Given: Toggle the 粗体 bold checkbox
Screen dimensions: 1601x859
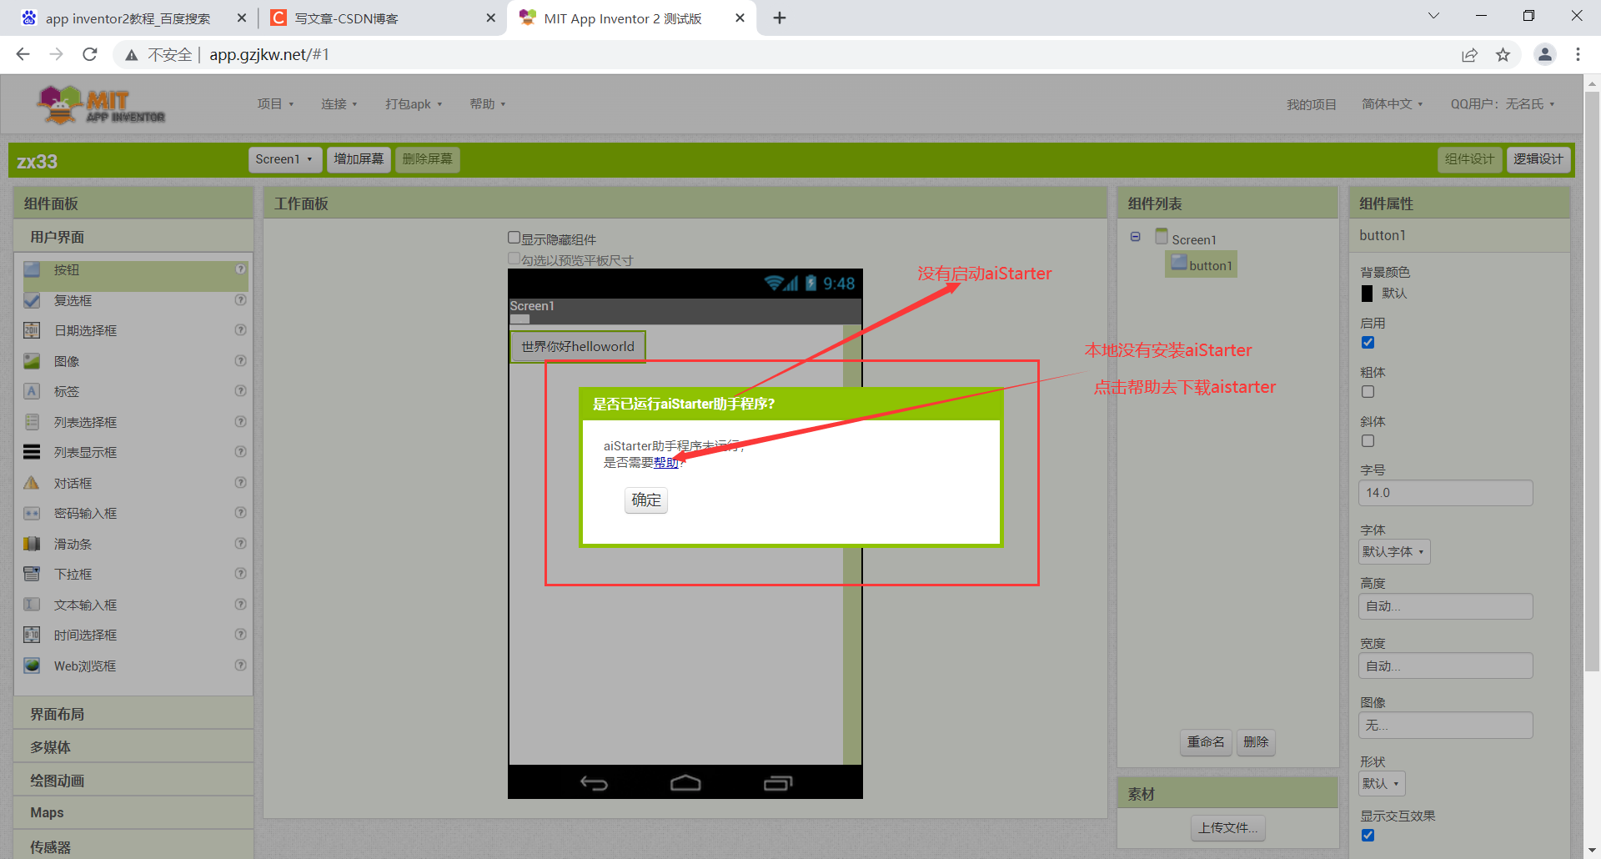Looking at the screenshot, I should coord(1367,391).
